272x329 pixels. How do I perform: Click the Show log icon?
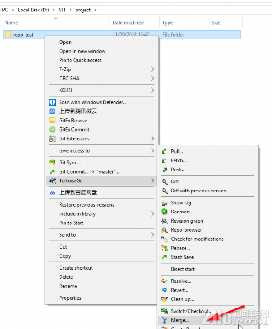164,203
